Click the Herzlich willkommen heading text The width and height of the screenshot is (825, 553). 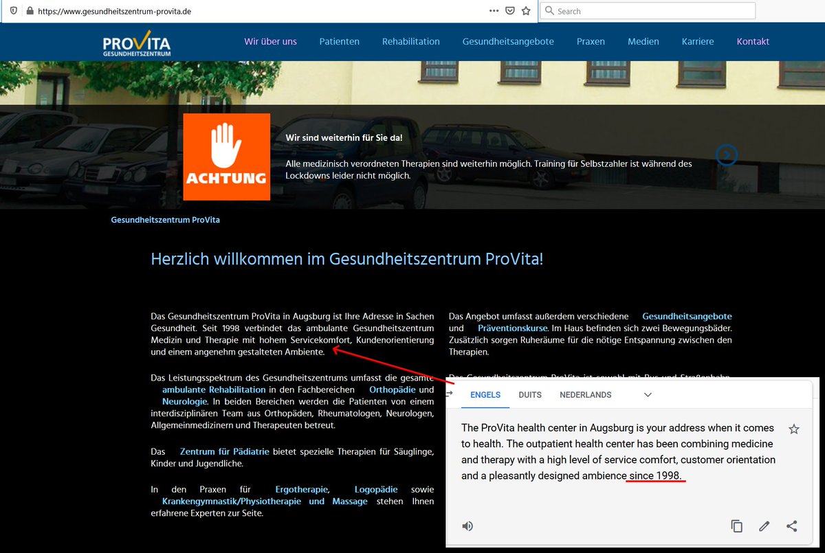(347, 259)
